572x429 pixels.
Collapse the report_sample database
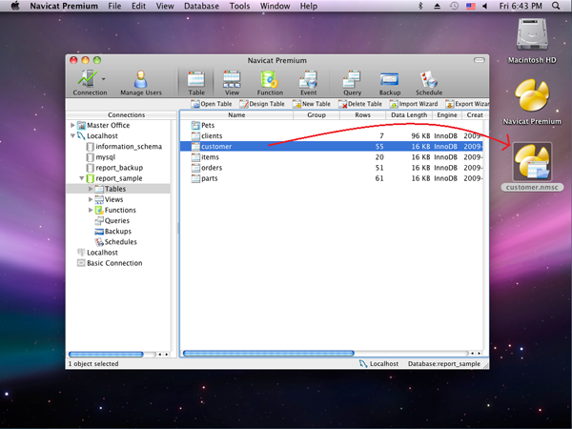(82, 178)
